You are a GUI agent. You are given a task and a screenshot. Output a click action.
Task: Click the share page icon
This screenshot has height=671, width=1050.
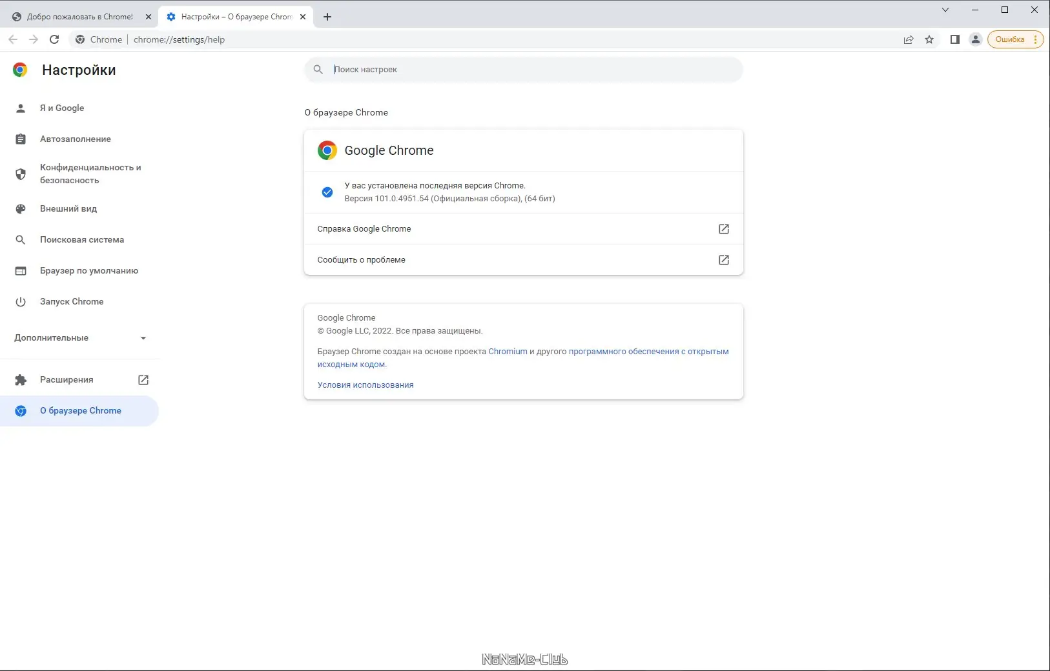(x=909, y=39)
